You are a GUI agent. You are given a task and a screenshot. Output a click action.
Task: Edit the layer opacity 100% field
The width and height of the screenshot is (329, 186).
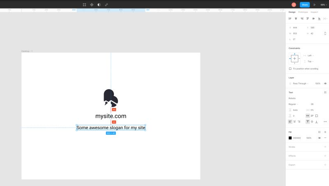pos(317,84)
